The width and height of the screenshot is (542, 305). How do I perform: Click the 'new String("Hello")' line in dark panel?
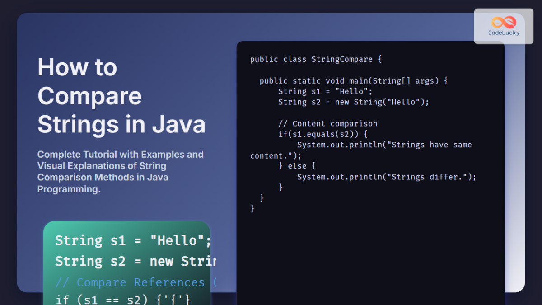pos(353,102)
